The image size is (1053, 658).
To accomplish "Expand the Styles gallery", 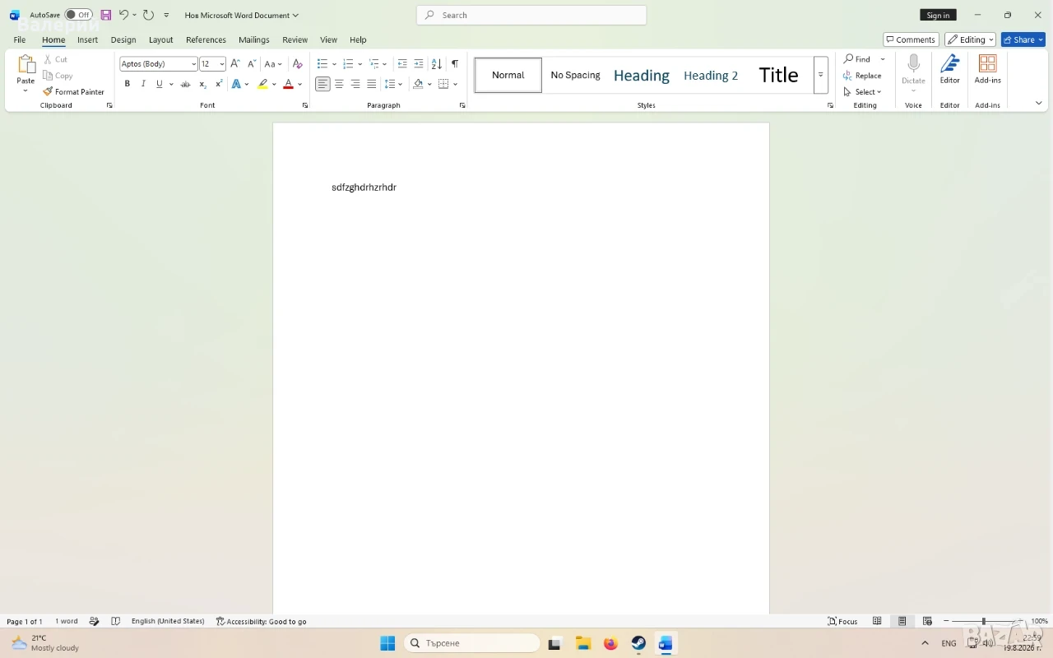I will coord(820,76).
